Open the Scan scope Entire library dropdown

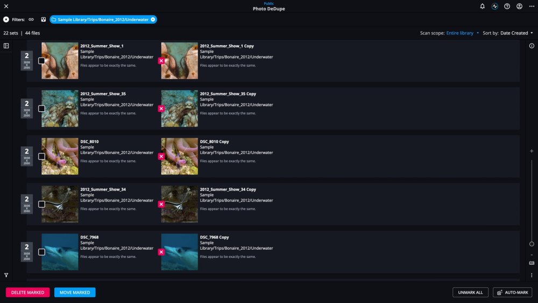(x=462, y=33)
